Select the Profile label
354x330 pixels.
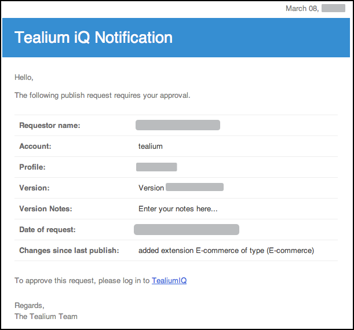coord(32,167)
